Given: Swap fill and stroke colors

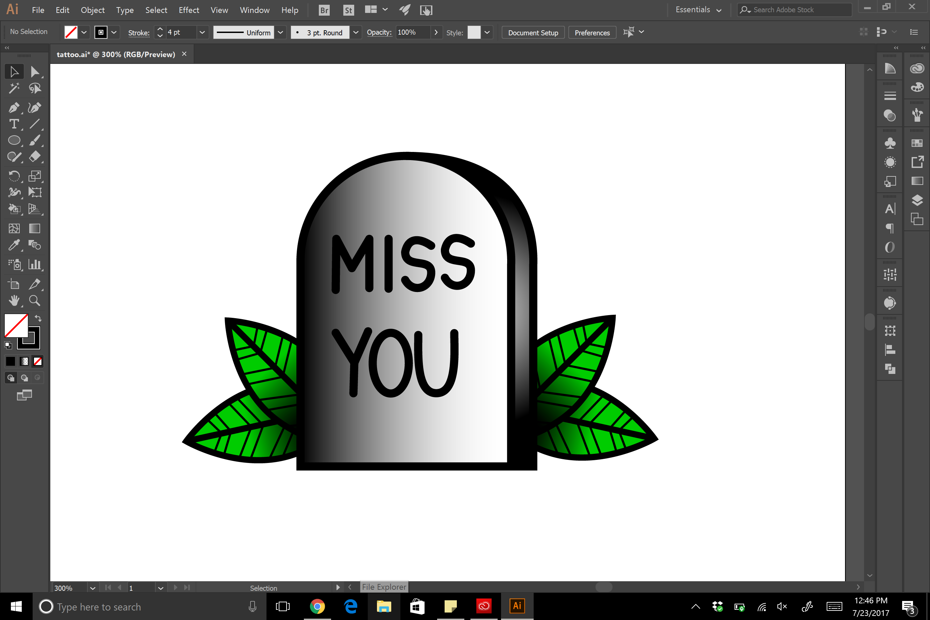Looking at the screenshot, I should point(38,318).
